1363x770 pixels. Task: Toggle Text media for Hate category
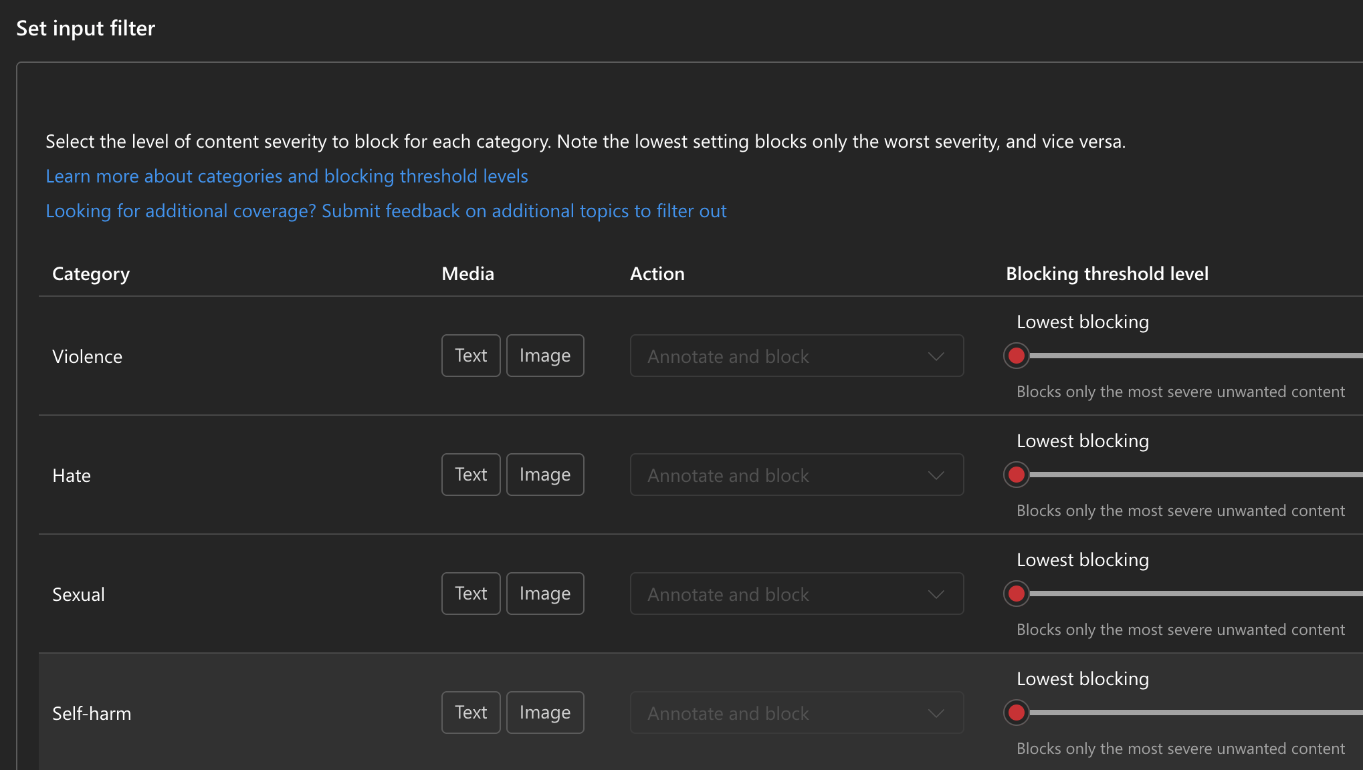(471, 475)
